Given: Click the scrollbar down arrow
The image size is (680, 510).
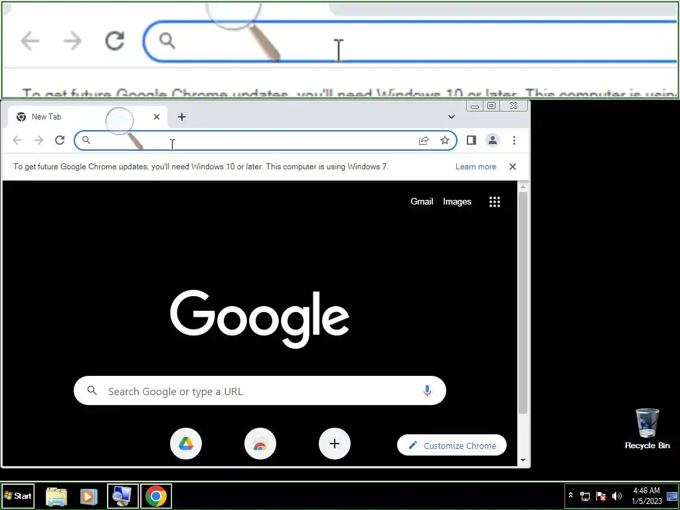Looking at the screenshot, I should (523, 460).
